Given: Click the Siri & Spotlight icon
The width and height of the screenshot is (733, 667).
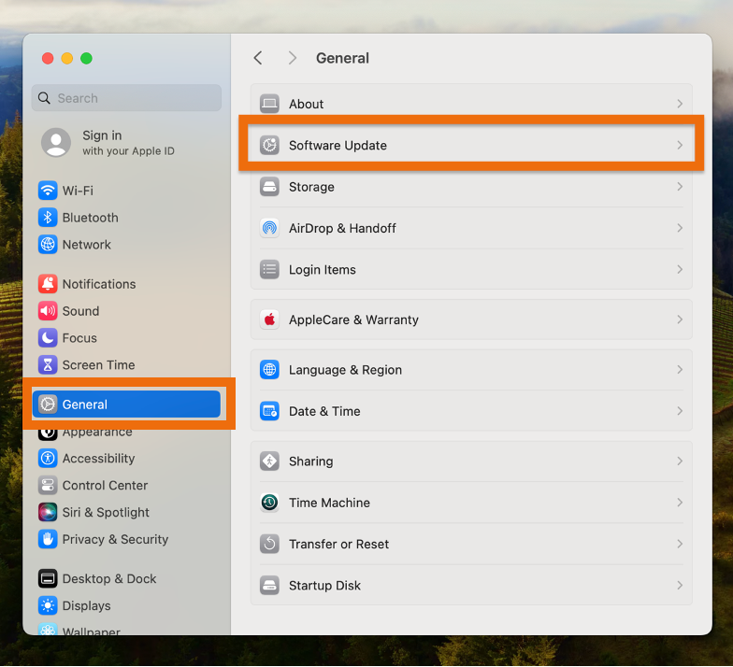Looking at the screenshot, I should pyautogui.click(x=48, y=512).
